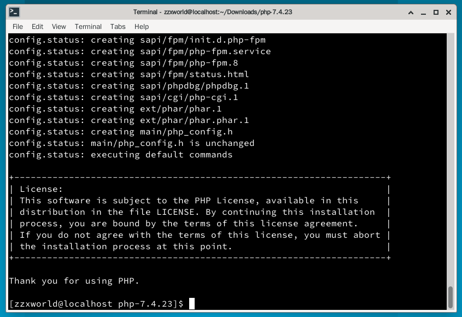462x317 pixels.
Task: Maximize the Terminal window
Action: point(436,12)
